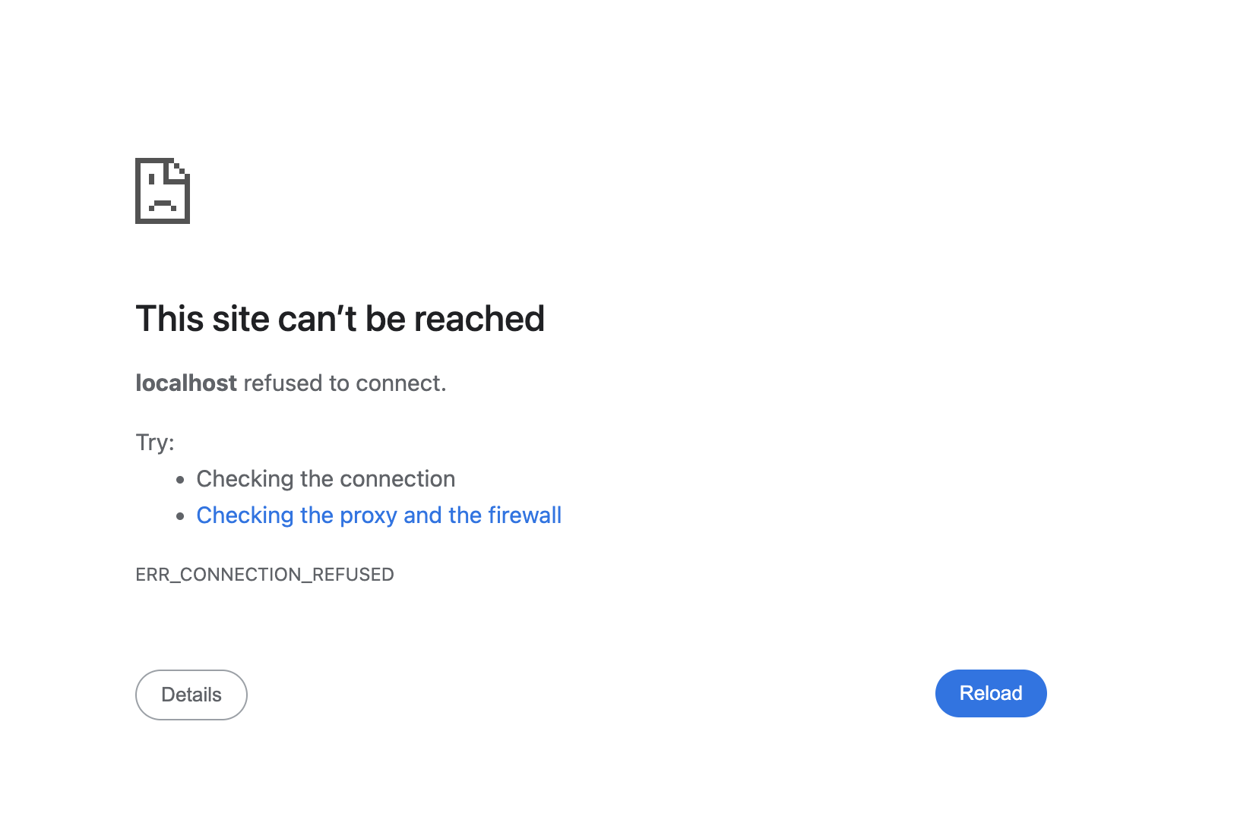Screen dimensions: 1234x832
Task: Reload the unreachable page
Action: pos(990,693)
